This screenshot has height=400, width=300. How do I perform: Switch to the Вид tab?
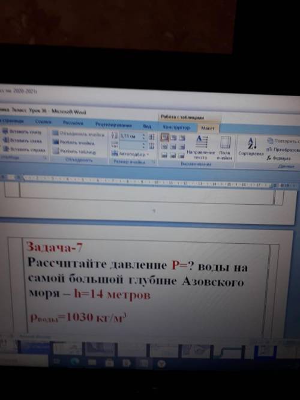pos(147,126)
